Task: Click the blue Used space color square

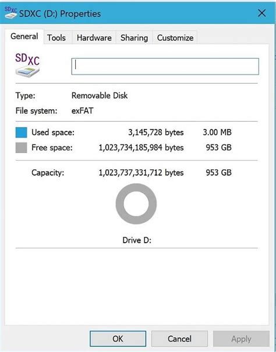Action: click(x=21, y=133)
